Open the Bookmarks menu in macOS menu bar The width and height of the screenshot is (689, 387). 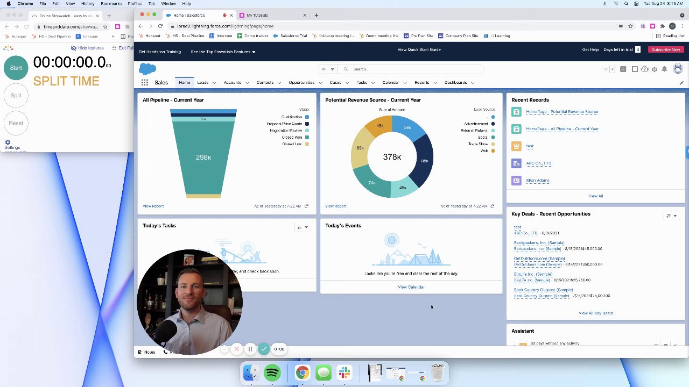coord(111,4)
